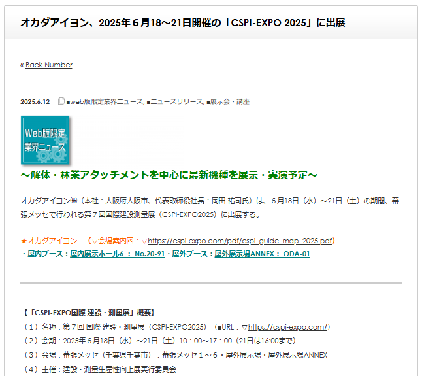Follow the 屋外展示場ANNEX : ODA-01 link
Viewport: 422px width, 376px height.
(x=262, y=254)
